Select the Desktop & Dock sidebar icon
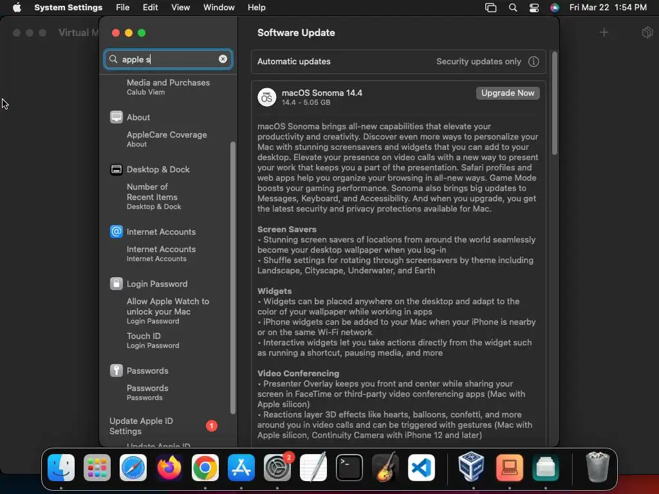Screen dimensions: 659x494 [116, 169]
